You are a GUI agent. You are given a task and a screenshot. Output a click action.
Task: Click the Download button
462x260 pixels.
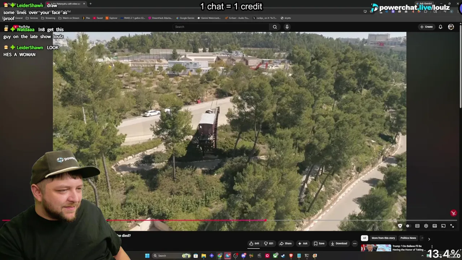point(339,243)
